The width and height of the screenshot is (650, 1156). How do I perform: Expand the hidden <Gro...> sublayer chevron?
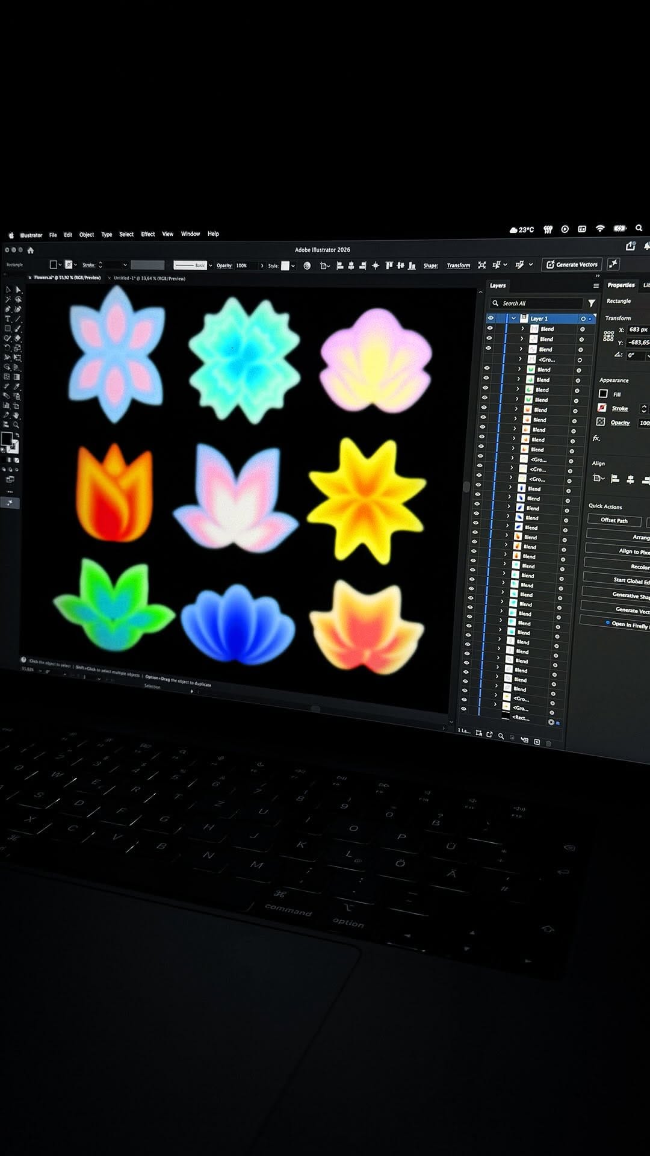tap(520, 359)
